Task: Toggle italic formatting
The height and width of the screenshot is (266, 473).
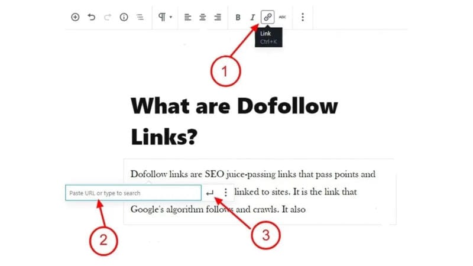Action: (x=252, y=17)
